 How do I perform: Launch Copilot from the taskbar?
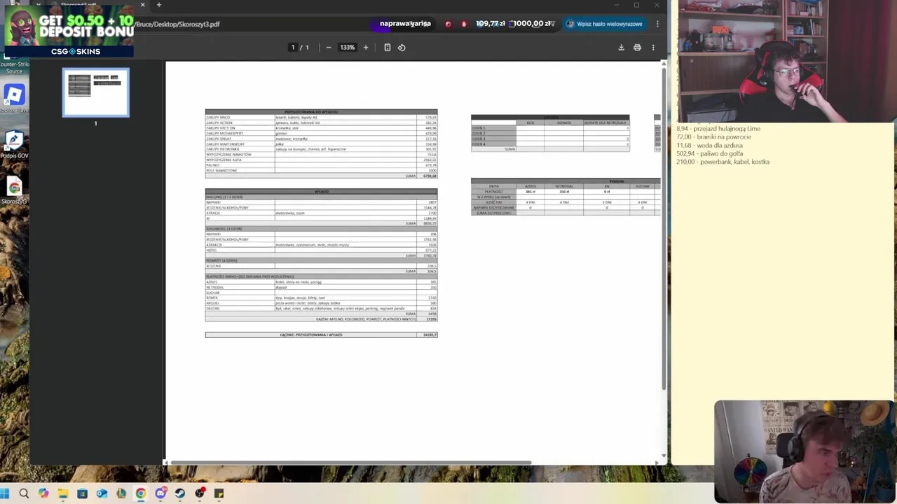point(43,493)
